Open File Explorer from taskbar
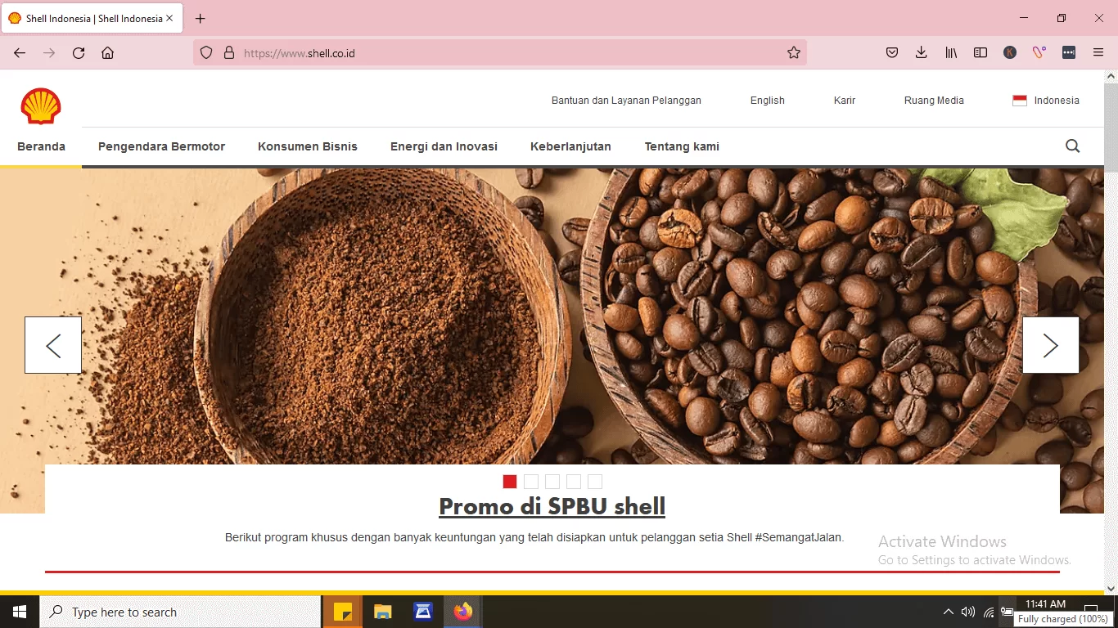The height and width of the screenshot is (628, 1118). pyautogui.click(x=383, y=612)
